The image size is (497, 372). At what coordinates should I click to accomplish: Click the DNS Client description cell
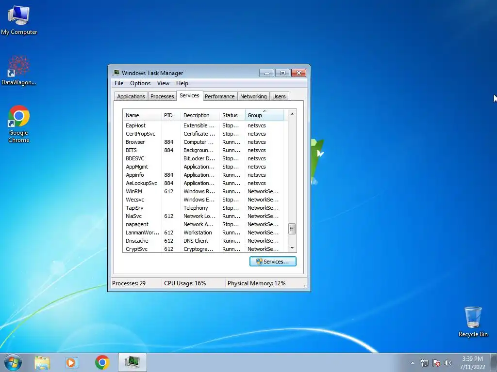tap(196, 241)
